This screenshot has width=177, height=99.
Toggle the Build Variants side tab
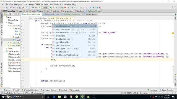pyautogui.click(x=2, y=68)
